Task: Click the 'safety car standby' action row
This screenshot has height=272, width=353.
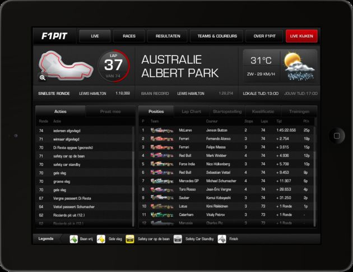Action: click(84, 164)
